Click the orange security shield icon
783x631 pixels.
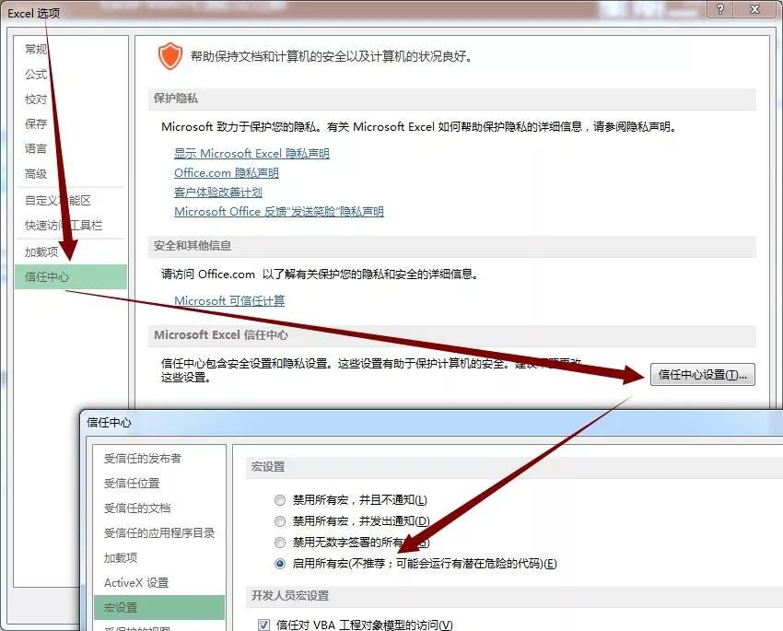pos(170,53)
